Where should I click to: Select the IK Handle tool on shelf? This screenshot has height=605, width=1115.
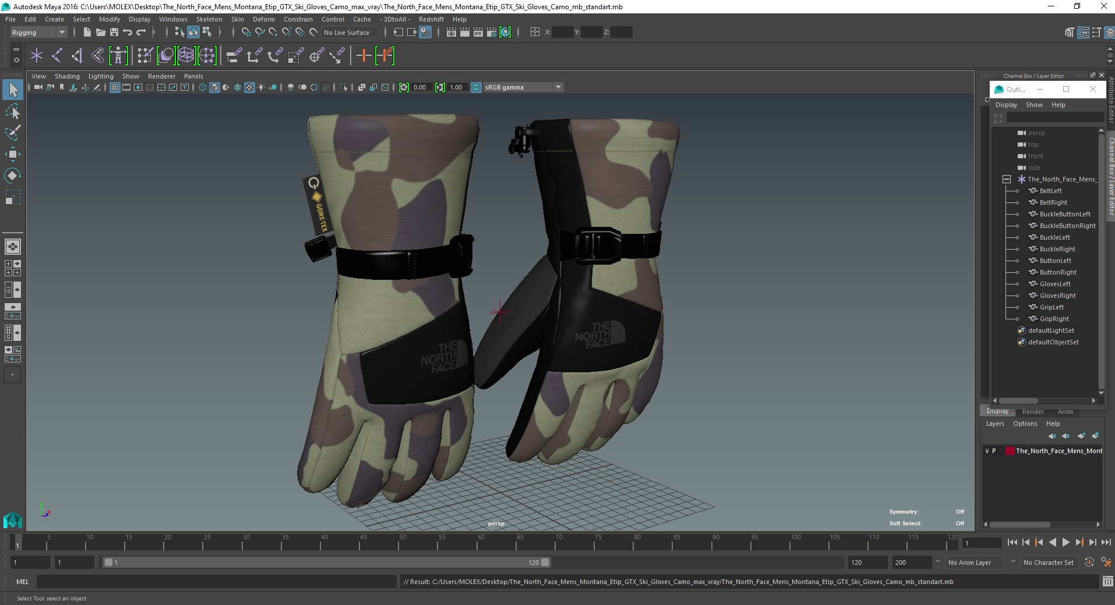click(77, 56)
